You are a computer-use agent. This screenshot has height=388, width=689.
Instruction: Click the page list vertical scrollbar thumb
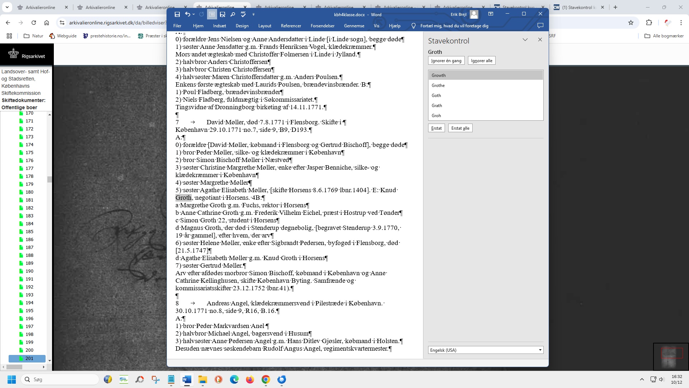(x=50, y=179)
